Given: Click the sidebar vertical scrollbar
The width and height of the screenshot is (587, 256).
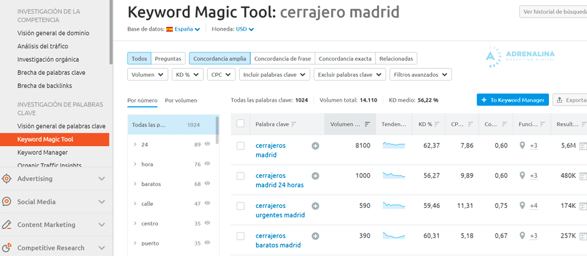Looking at the screenshot, I should click(111, 32).
